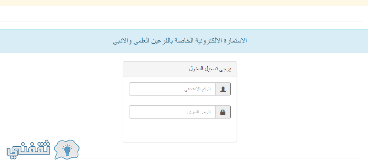Image resolution: width=368 pixels, height=165 pixels.
Task: Click the word بالفرعين in the banner
Action: [163, 41]
